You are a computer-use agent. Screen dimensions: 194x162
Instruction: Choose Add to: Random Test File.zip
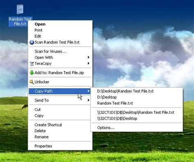tap(60, 73)
